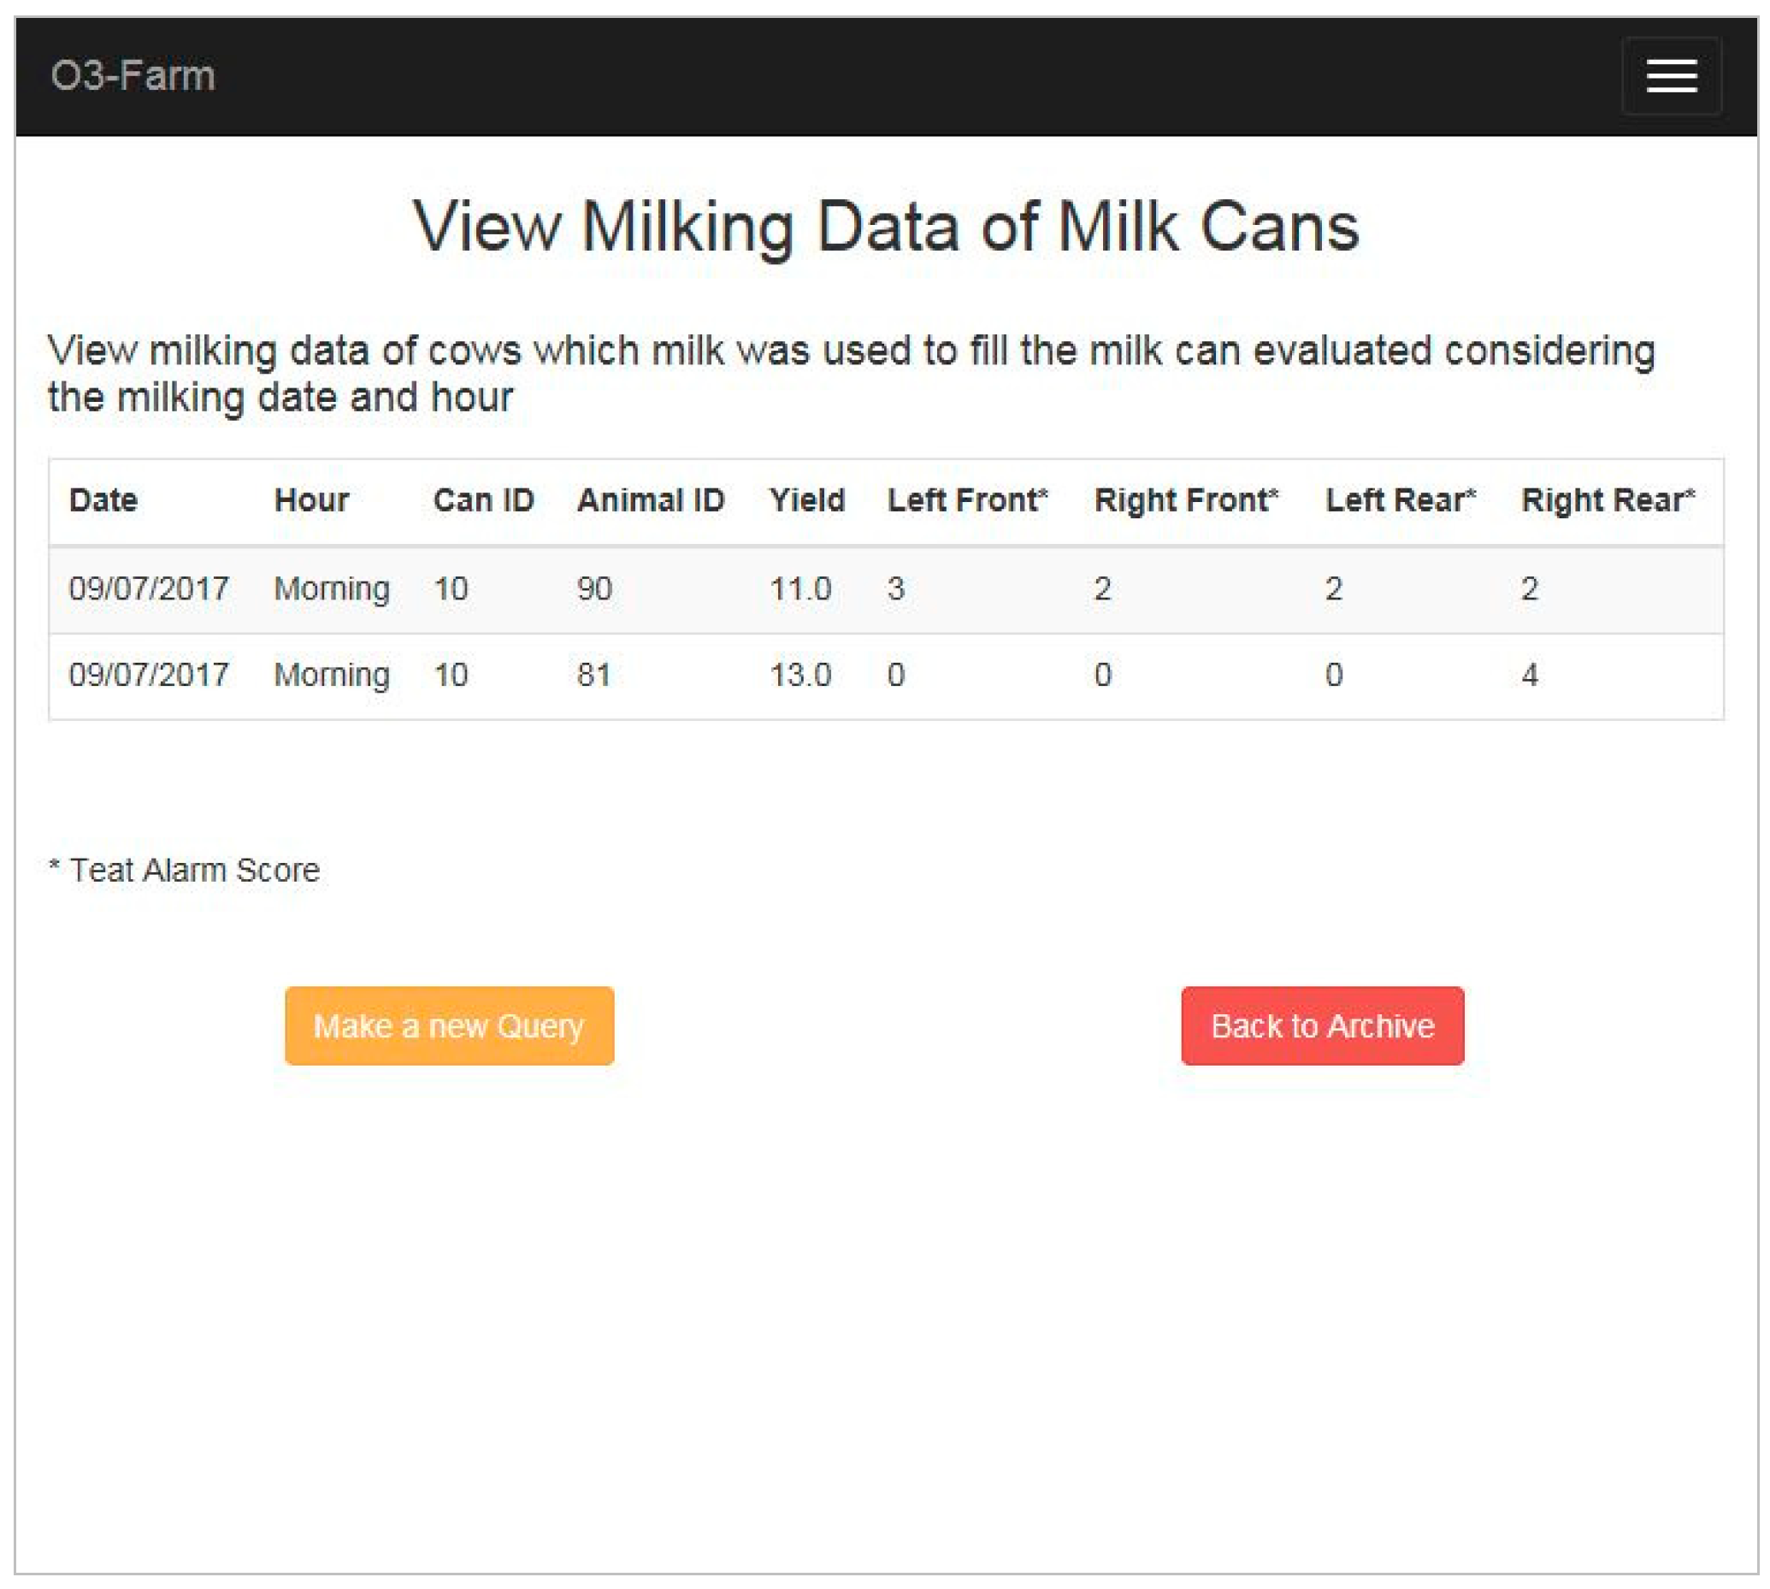Screen dimensions: 1770x1589
Task: Click the Back to Archive button
Action: tap(1321, 1025)
